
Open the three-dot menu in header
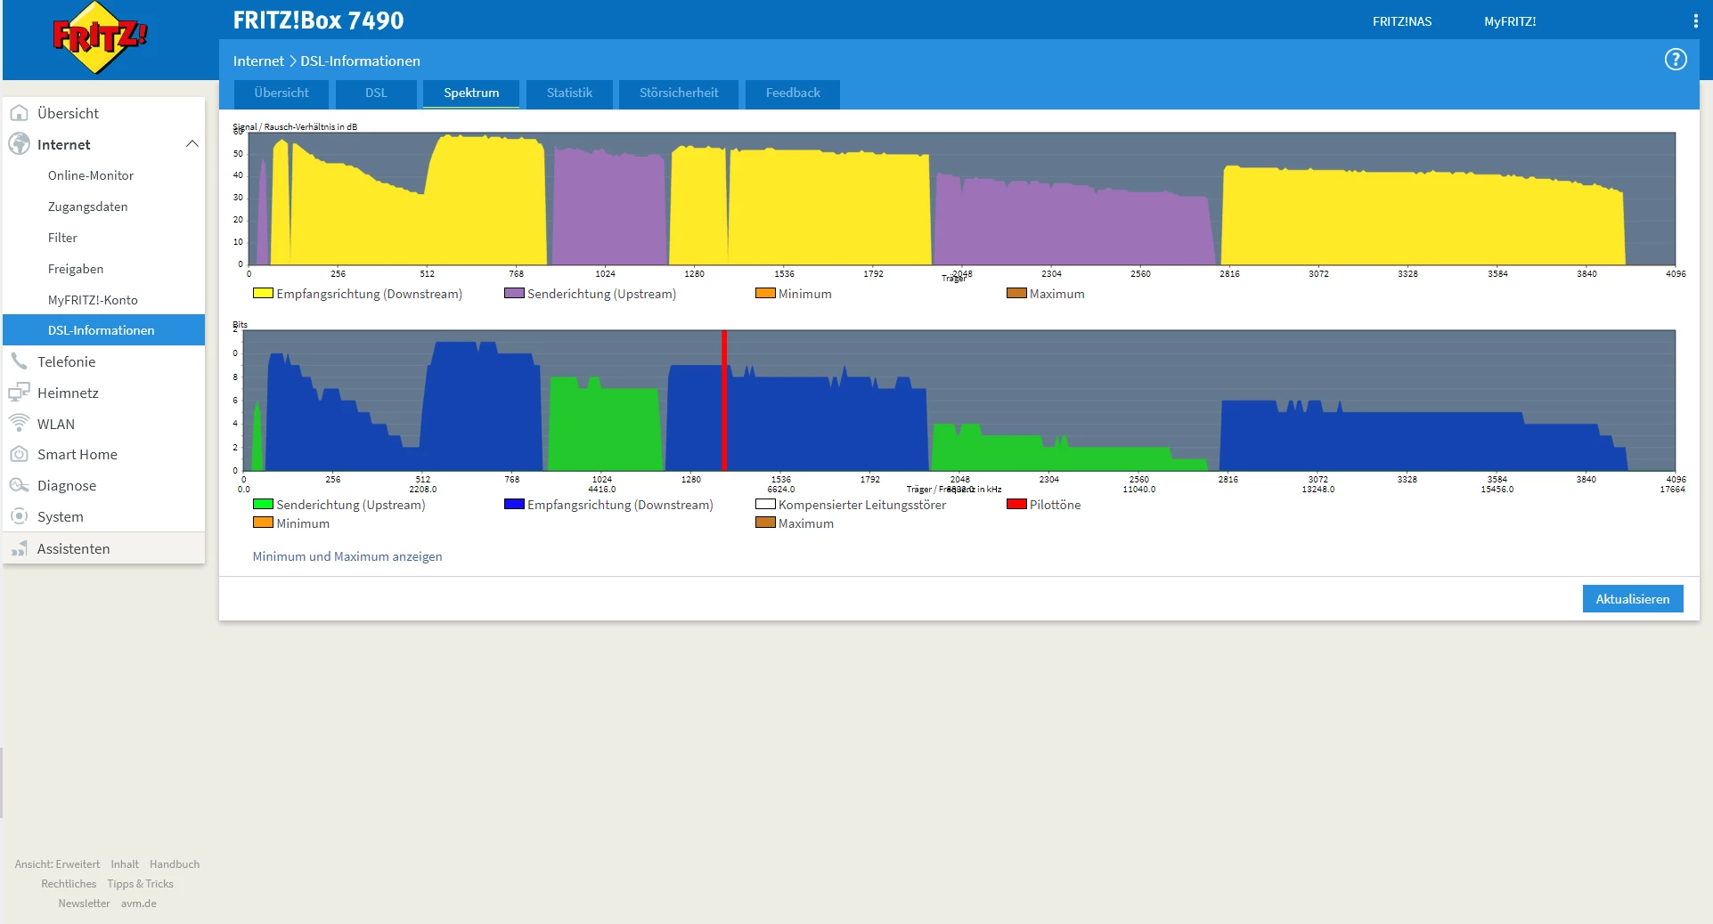click(1695, 21)
